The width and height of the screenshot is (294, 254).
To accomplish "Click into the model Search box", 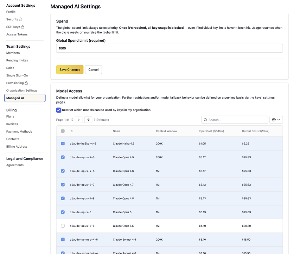I will pos(235,120).
